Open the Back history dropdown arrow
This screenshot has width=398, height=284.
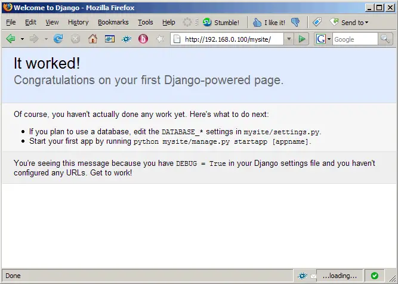[x=22, y=39]
